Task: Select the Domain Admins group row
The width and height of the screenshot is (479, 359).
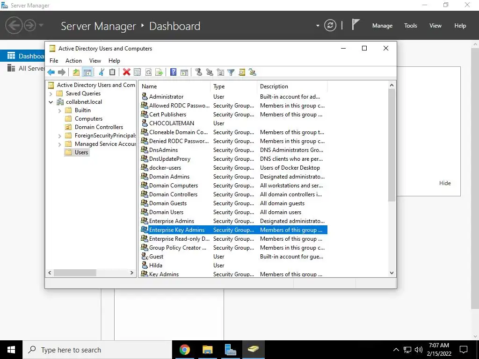Action: point(234,177)
